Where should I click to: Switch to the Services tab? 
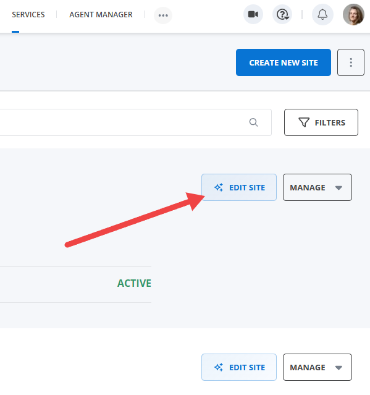[28, 15]
